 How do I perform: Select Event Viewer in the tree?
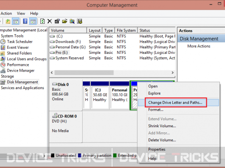(x=18, y=48)
